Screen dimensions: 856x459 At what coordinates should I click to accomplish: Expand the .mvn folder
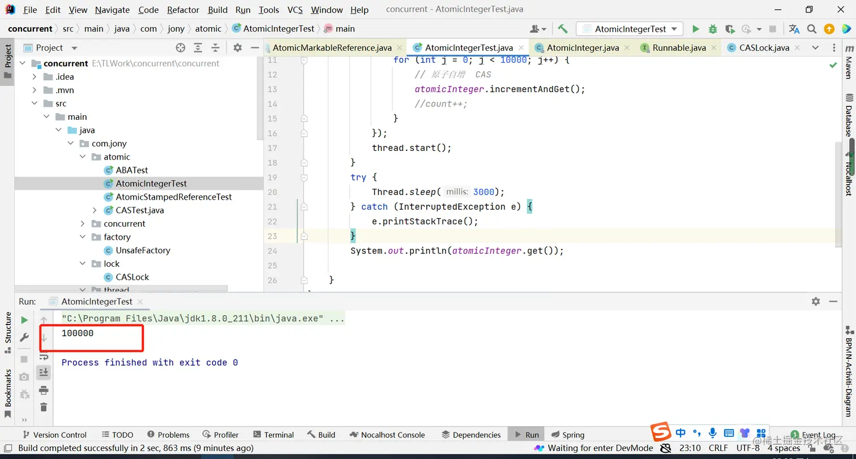[x=35, y=90]
